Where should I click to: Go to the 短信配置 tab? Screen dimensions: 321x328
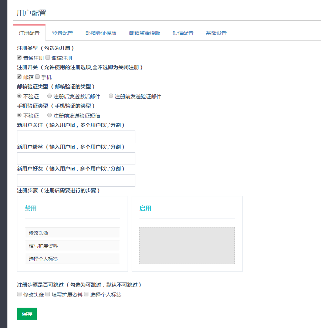(x=183, y=33)
